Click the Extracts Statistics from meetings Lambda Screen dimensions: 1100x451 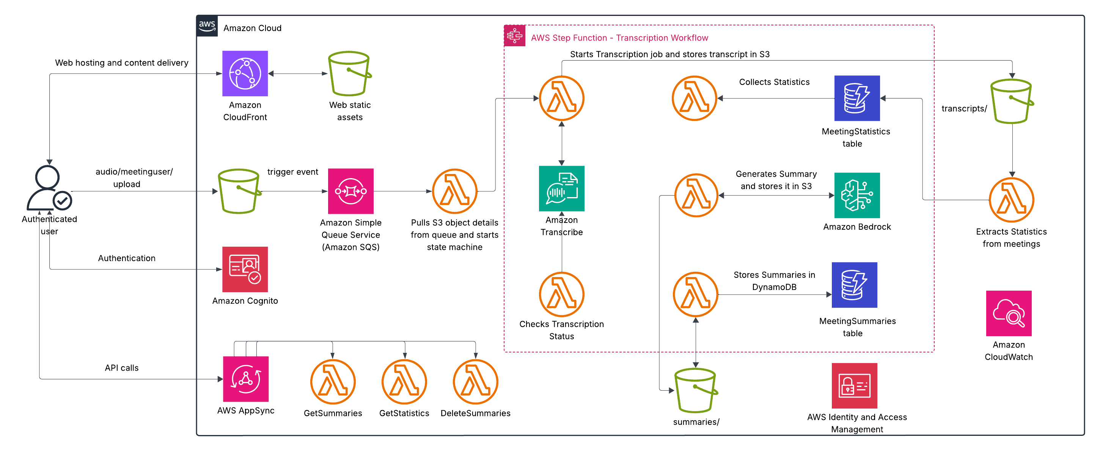click(1011, 200)
